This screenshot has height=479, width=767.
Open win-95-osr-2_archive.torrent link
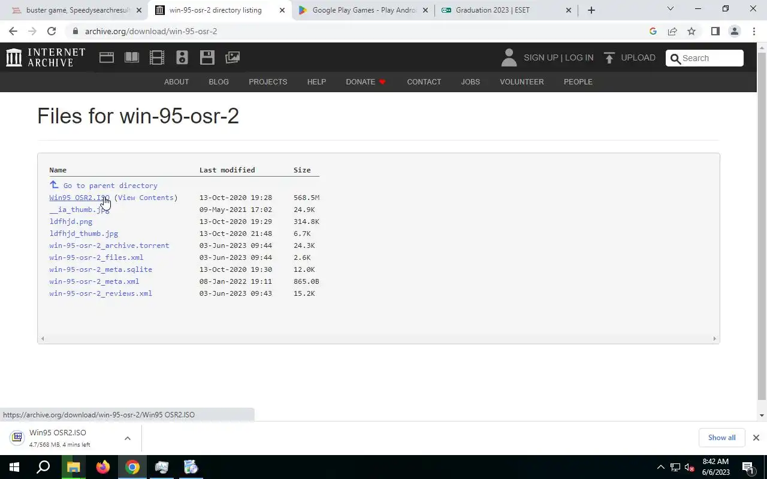[x=109, y=245]
